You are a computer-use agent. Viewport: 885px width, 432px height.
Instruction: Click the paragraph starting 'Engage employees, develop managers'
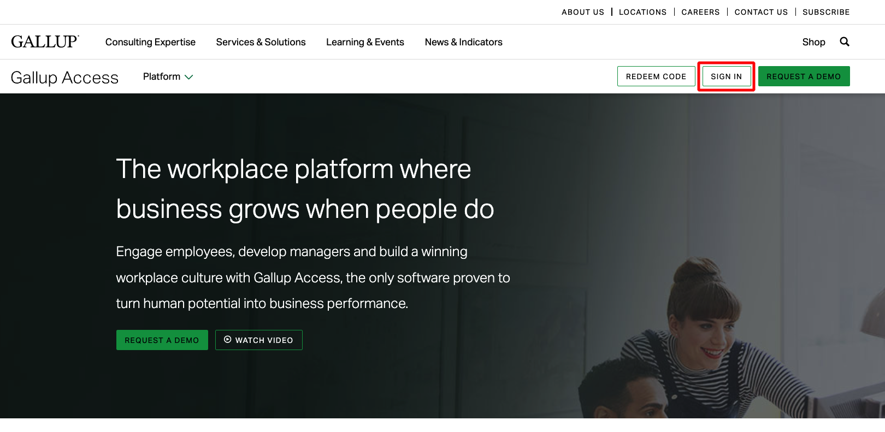click(x=313, y=277)
